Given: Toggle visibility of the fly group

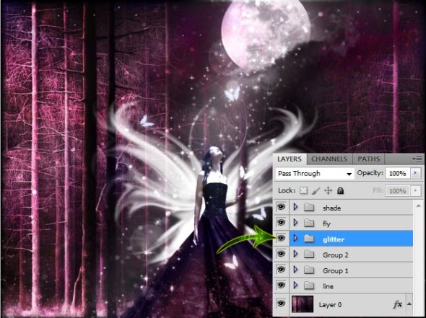Looking at the screenshot, I should click(281, 223).
